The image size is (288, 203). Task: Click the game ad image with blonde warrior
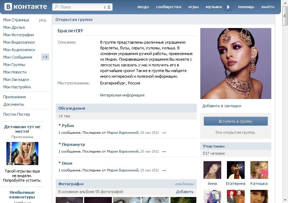point(22,153)
